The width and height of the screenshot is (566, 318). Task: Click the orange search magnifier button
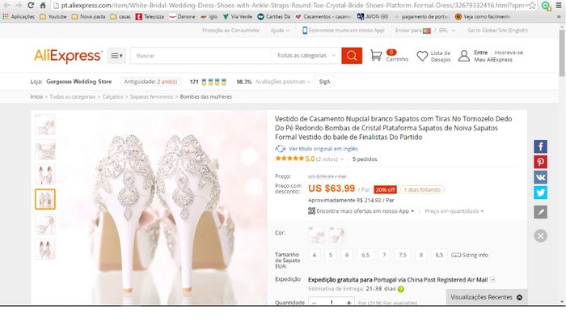[352, 56]
